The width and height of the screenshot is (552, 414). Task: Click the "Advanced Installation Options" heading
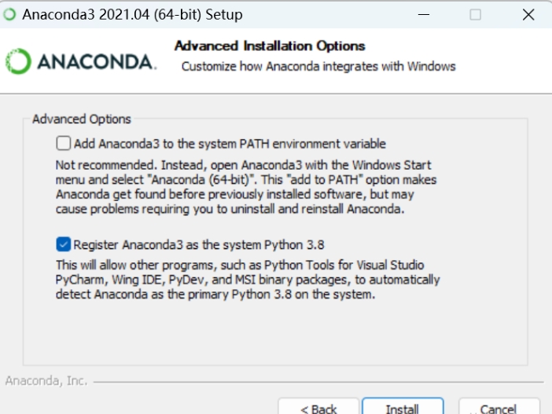coord(270,46)
